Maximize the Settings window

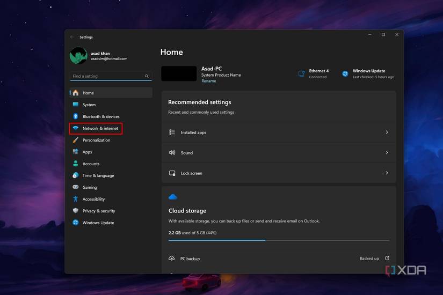pyautogui.click(x=383, y=34)
